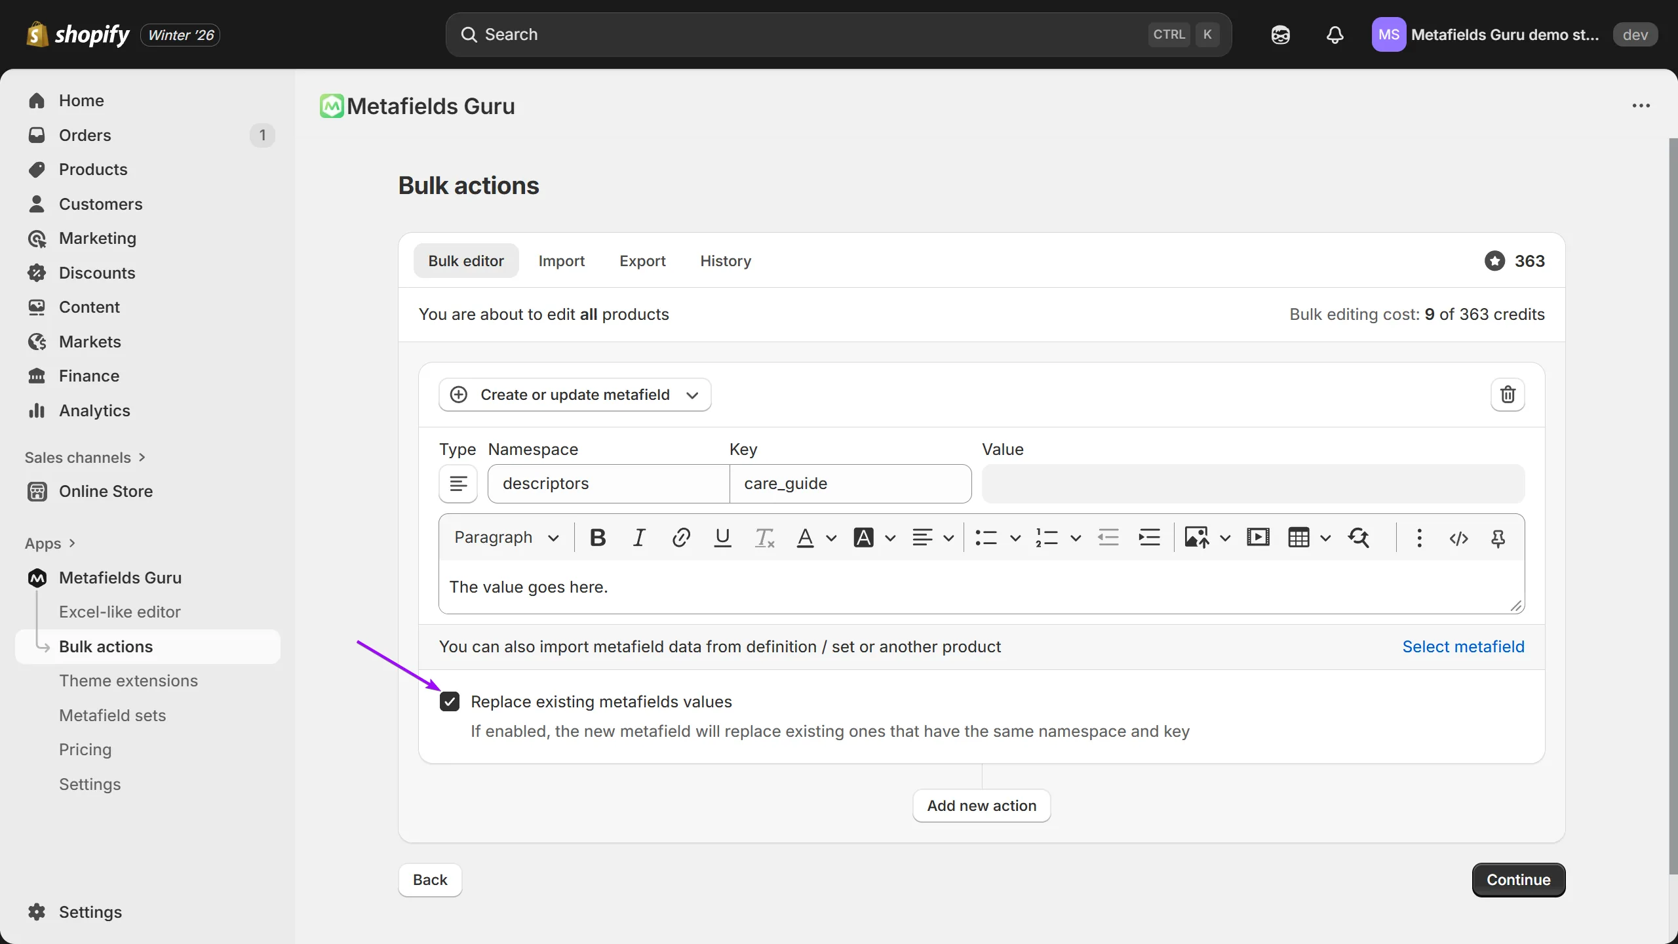Open the Sidekick assistant icon
1678x944 pixels.
(x=1280, y=35)
